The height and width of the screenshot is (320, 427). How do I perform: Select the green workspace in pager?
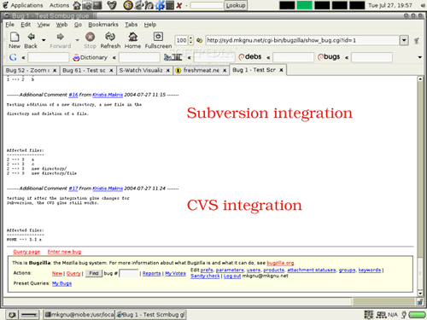point(304,5)
